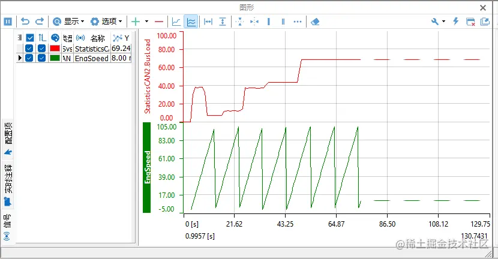
Task: Click the three dots more icon
Action: tap(297, 22)
